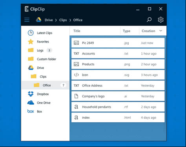
Task: Select the Products title
Action: (88, 64)
